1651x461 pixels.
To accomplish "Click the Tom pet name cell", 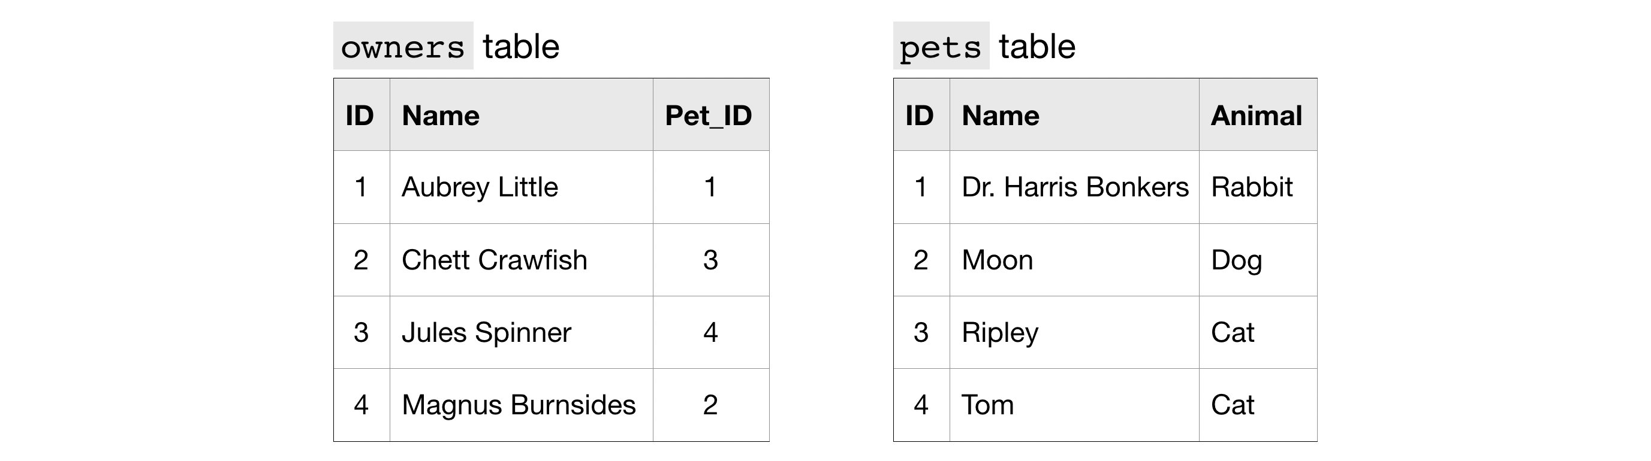I will pyautogui.click(x=987, y=405).
